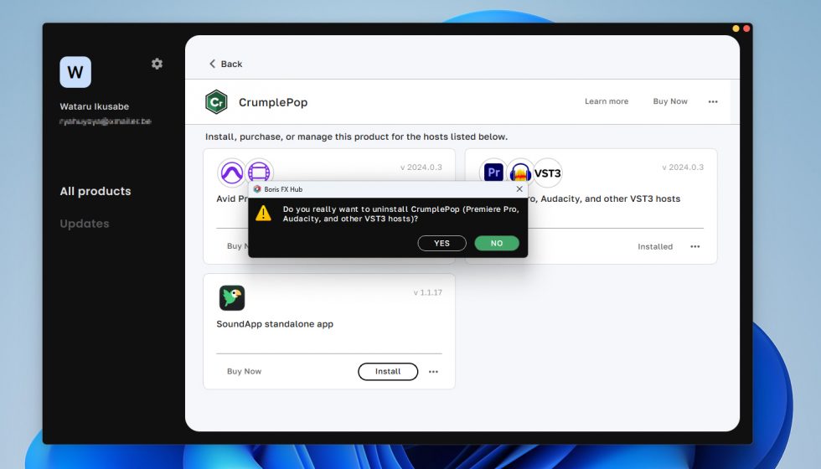This screenshot has height=469, width=821.
Task: Click the W user avatar
Action: click(75, 72)
